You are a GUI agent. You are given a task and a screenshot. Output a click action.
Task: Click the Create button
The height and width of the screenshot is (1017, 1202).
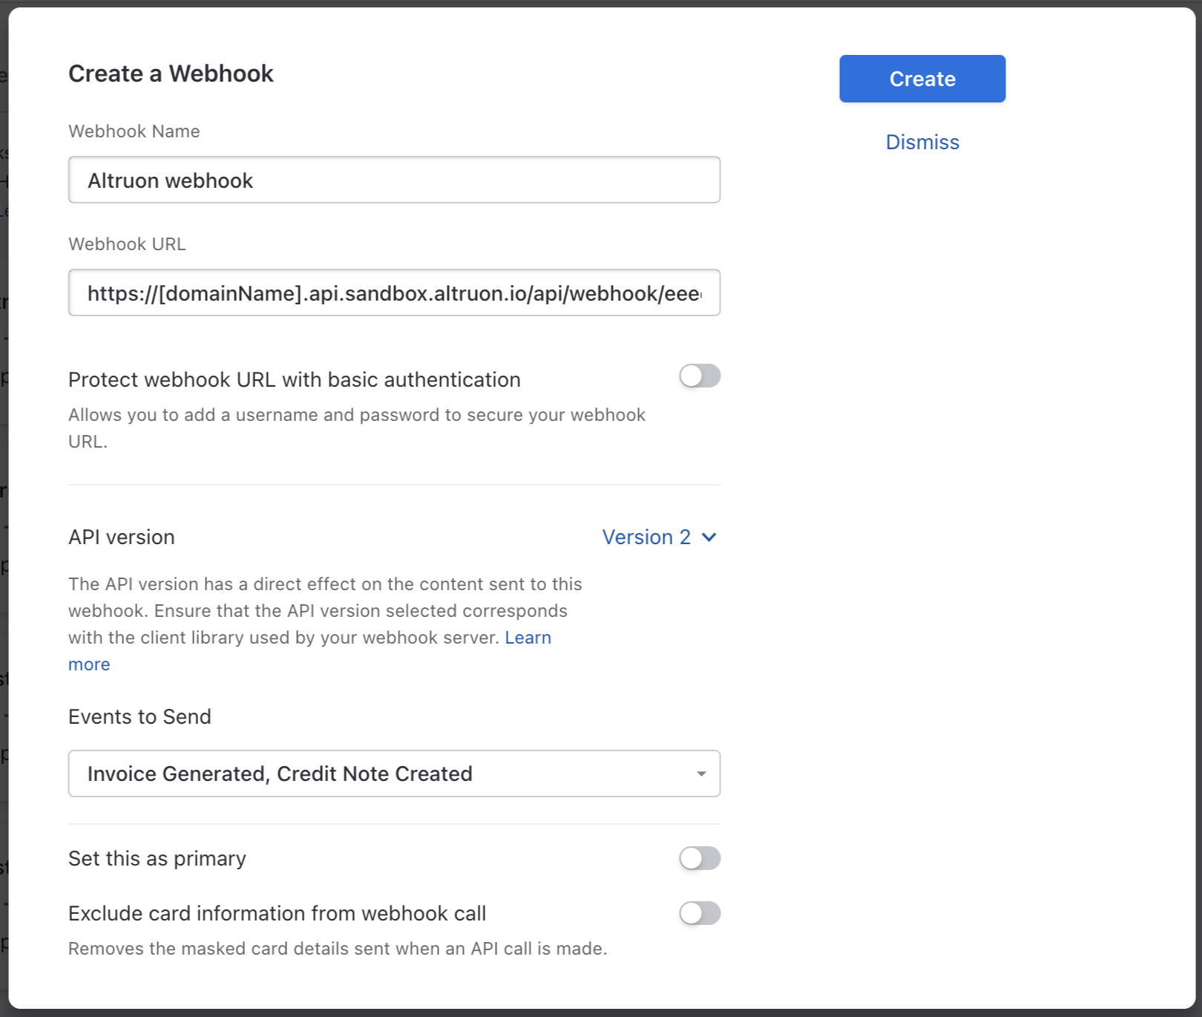coord(922,79)
